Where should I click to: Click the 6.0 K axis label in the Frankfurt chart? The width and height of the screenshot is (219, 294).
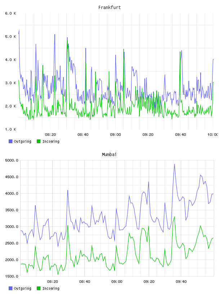pos(10,13)
